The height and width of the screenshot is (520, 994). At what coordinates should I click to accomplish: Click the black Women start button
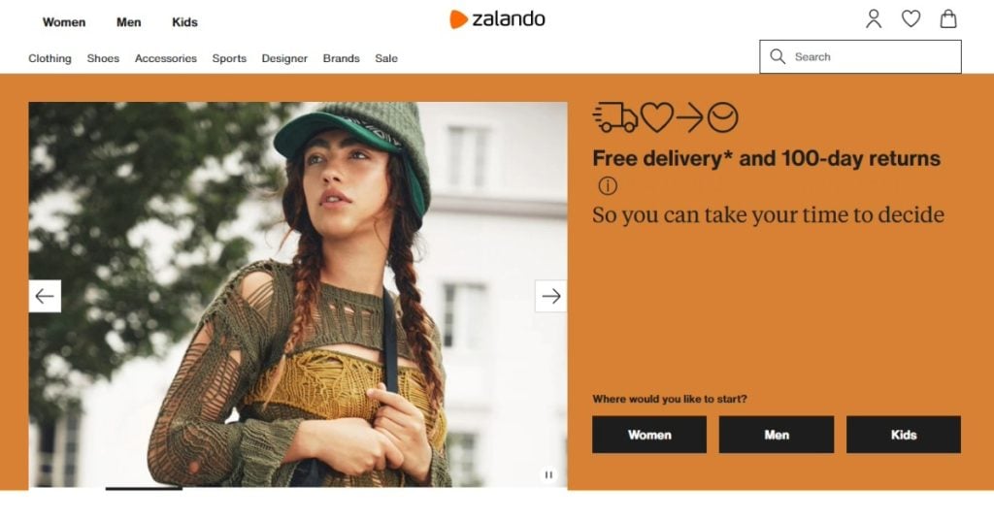click(x=649, y=435)
